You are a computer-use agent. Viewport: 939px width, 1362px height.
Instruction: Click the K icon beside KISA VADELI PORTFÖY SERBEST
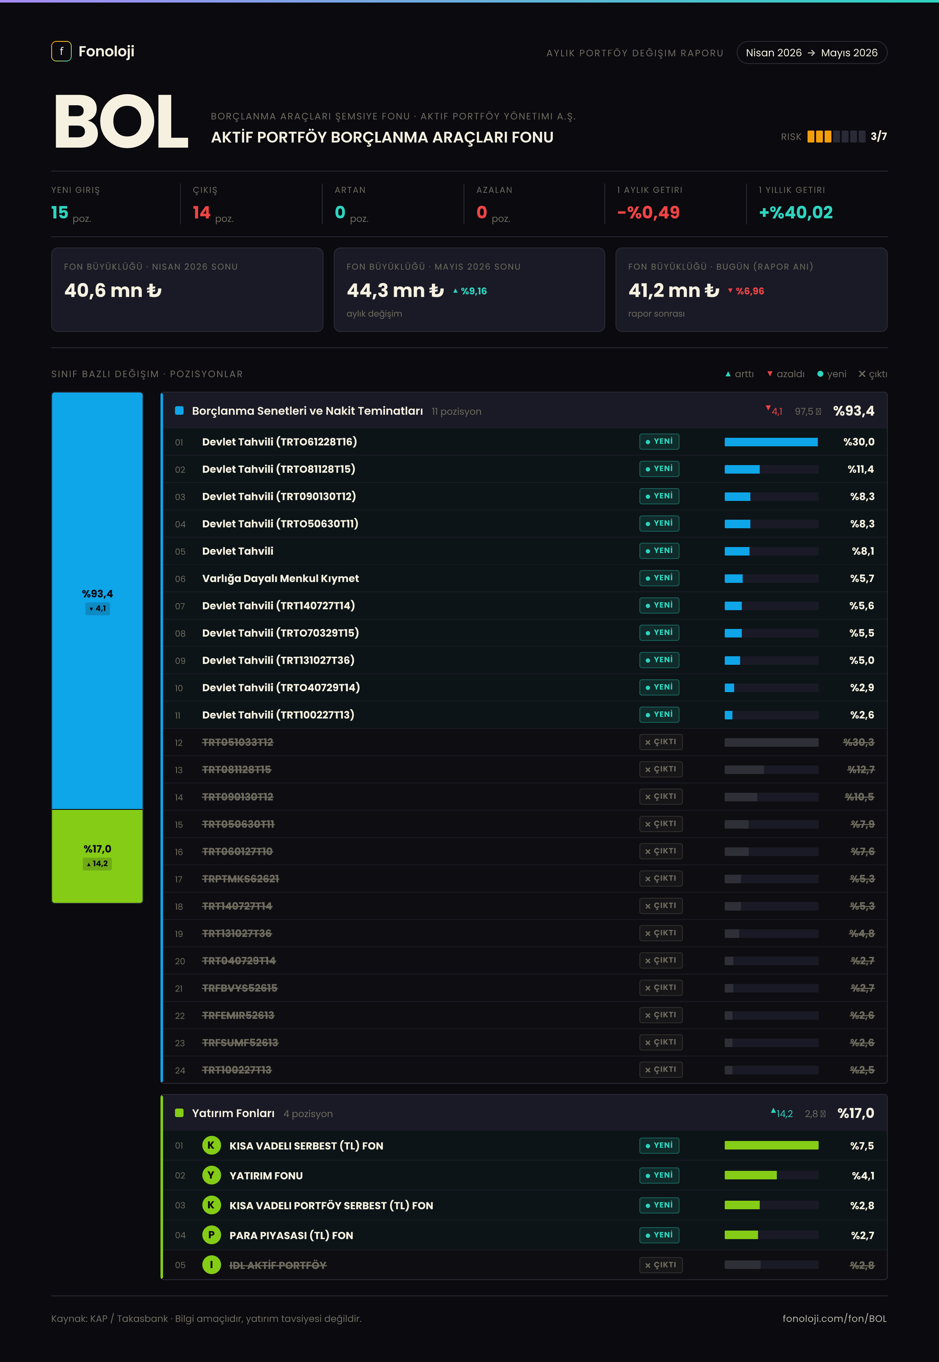[x=211, y=1205]
